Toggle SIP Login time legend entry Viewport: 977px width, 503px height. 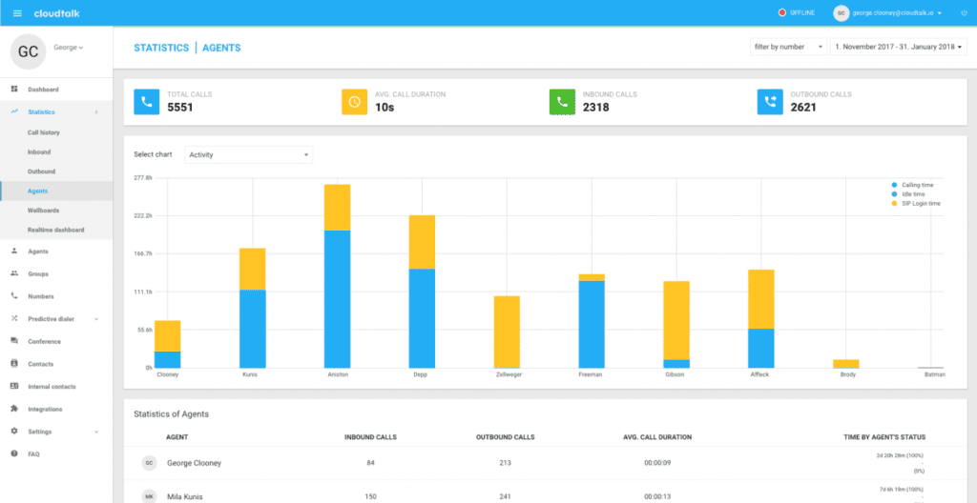[917, 204]
